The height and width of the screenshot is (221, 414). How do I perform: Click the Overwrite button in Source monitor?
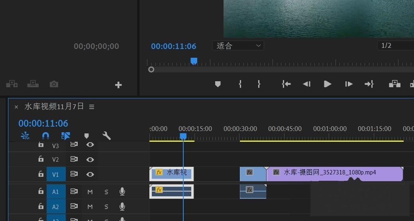coord(33,84)
